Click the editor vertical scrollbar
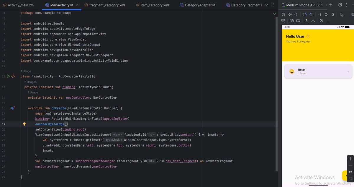This screenshot has width=354, height=187. click(x=276, y=94)
